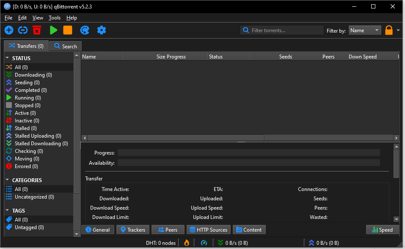Select All (0) under CATEGORIES

pos(39,189)
